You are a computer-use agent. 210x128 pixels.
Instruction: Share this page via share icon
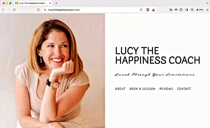pos(141,10)
